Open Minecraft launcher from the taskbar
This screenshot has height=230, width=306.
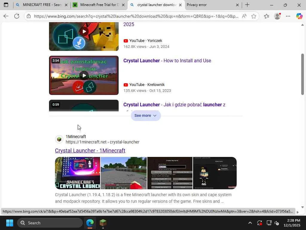[x=103, y=223]
